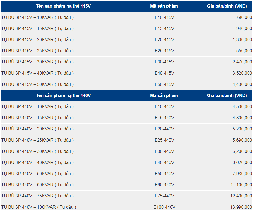Image resolution: width=253 pixels, height=210 pixels.
Task: Click the first 'Mã sản phẩm' column header
Action: pos(164,6)
